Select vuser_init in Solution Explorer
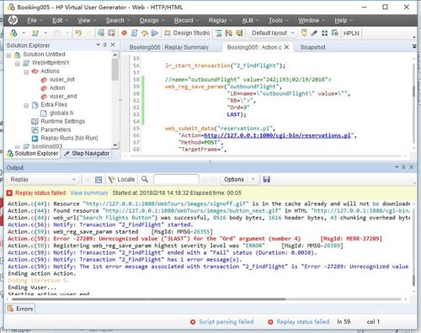421x333 pixels. (61, 79)
